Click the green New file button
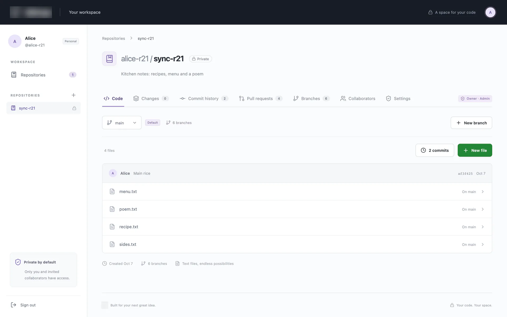 [475, 150]
